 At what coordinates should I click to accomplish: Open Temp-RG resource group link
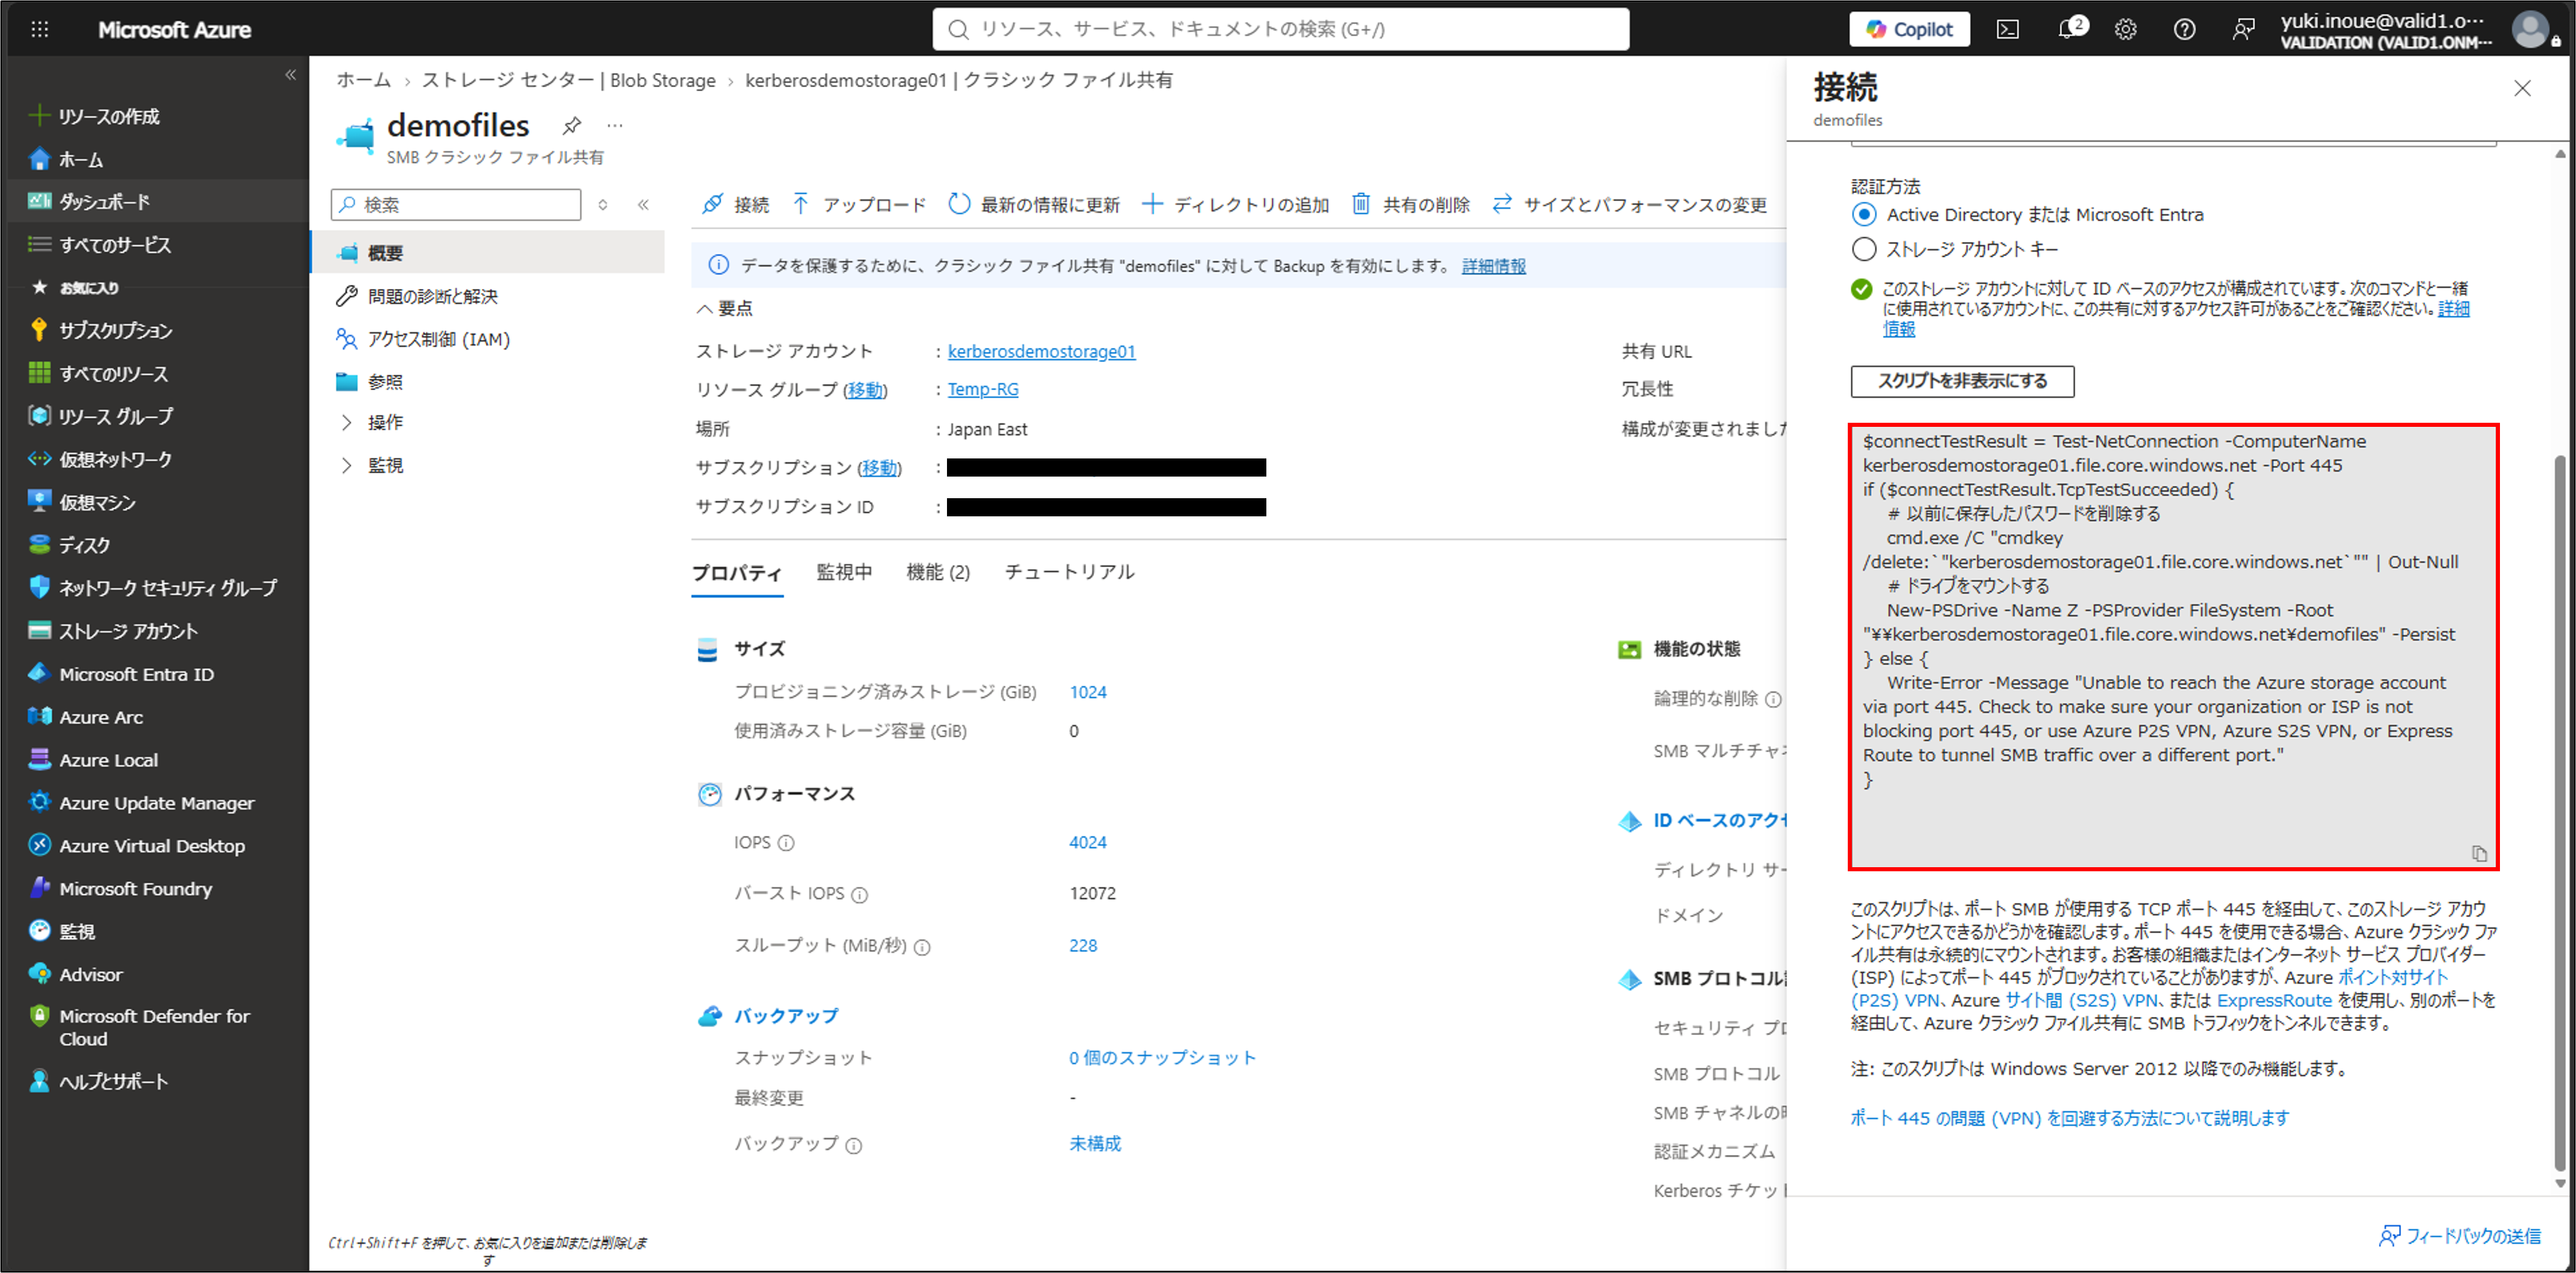coord(983,389)
